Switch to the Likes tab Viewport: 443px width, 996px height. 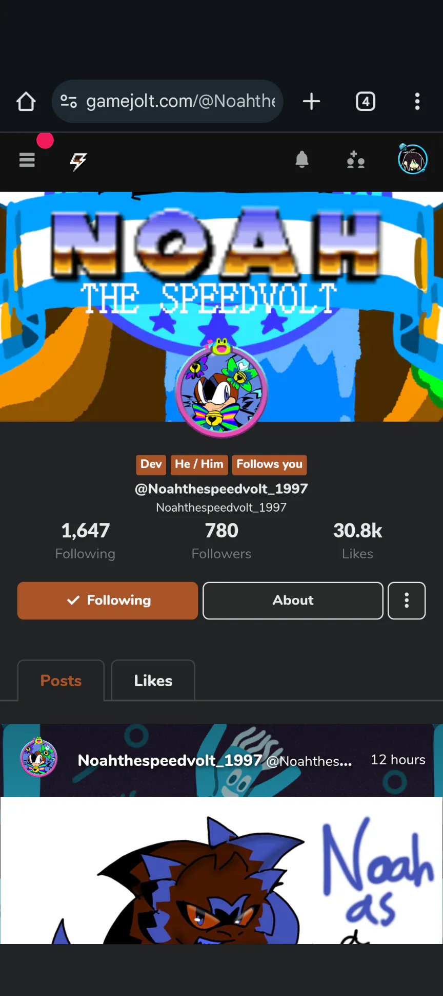pos(153,681)
